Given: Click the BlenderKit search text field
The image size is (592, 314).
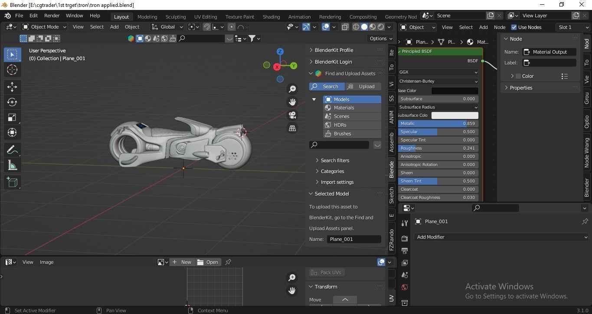Looking at the screenshot, I should 339,145.
